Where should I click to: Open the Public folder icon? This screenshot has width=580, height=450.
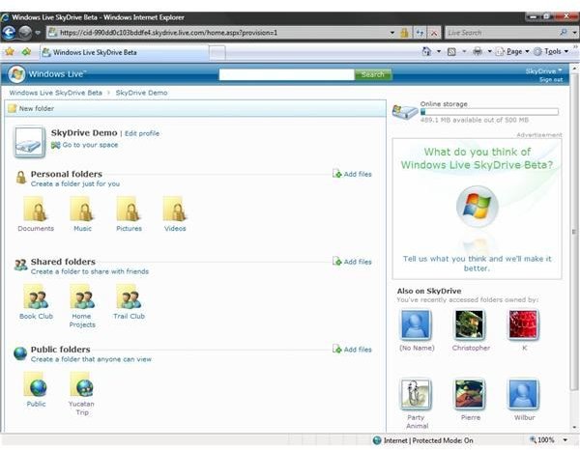pyautogui.click(x=36, y=389)
